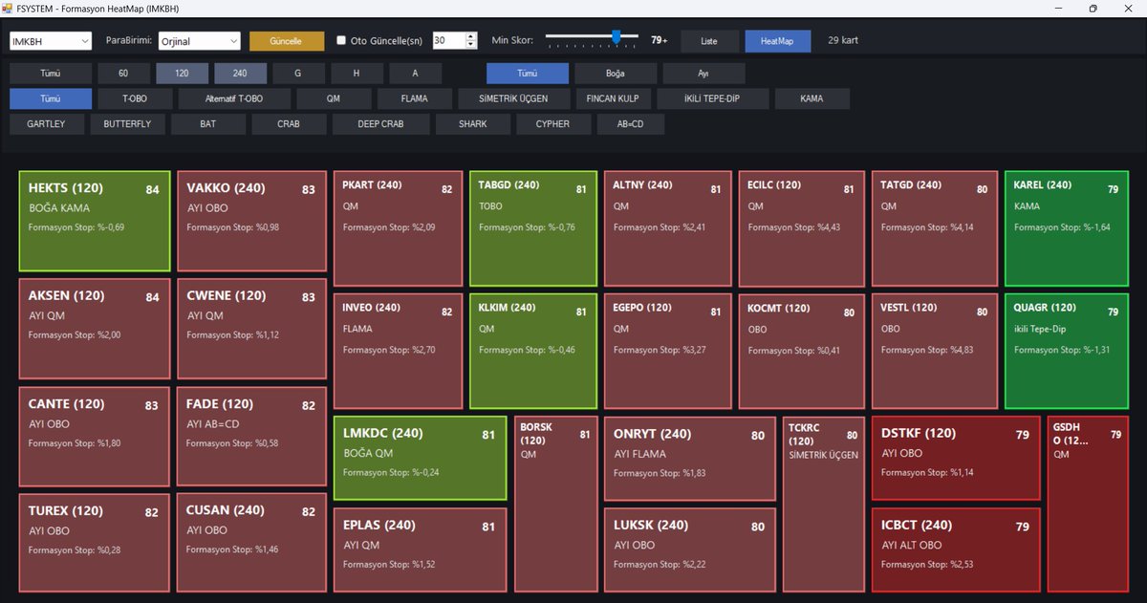The image size is (1147, 603).
Task: Filter by Boğa direction
Action: pos(616,74)
